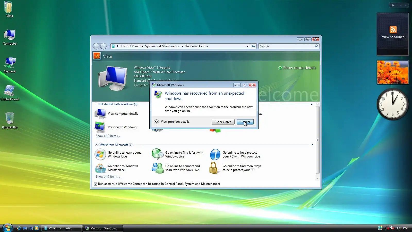Click the Forward navigation button in Welcome Center
412x232 pixels.
103,46
